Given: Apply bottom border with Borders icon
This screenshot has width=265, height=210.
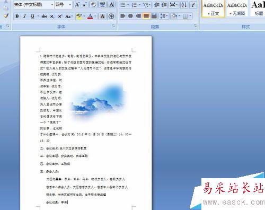Looking at the screenshot, I should (185, 16).
